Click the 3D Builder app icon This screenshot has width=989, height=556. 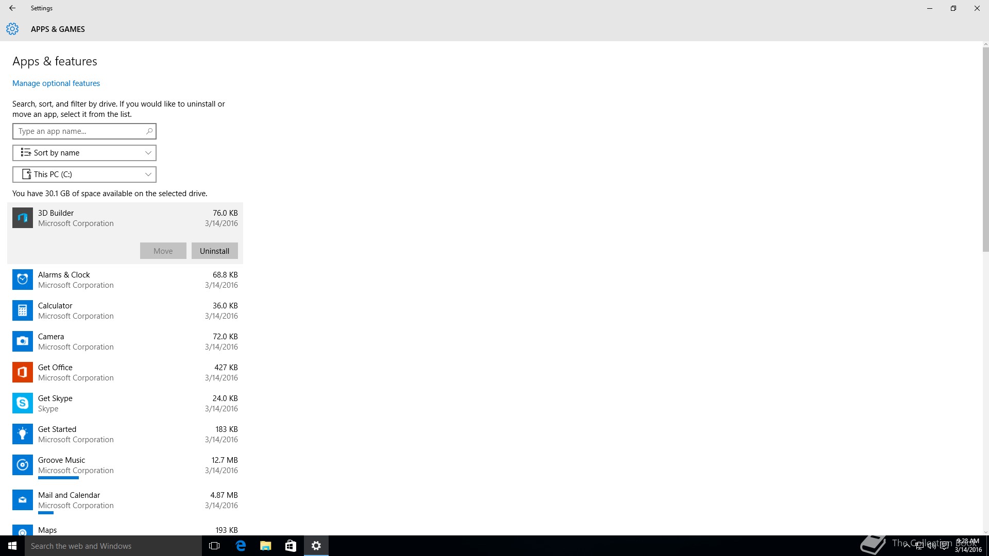(x=23, y=218)
